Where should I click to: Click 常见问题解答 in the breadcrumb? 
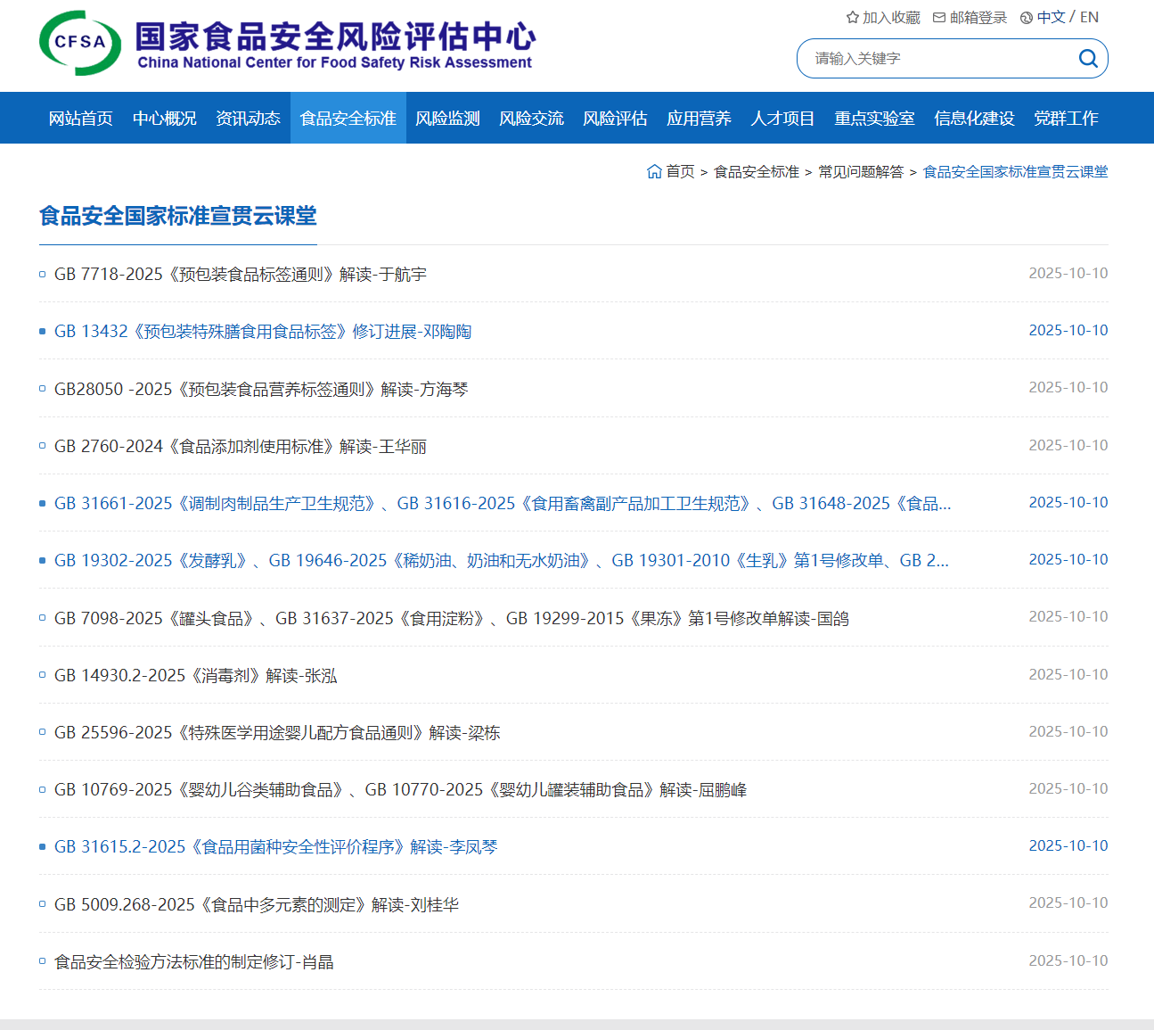click(x=861, y=172)
